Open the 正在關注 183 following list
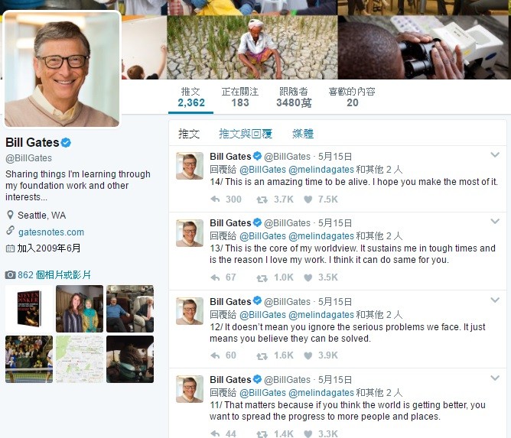This screenshot has height=438, width=511. point(240,97)
